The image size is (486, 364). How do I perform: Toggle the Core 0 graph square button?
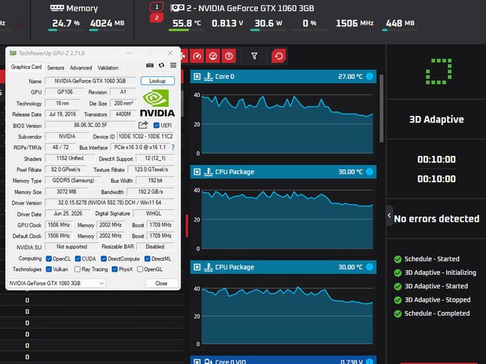tap(197, 76)
